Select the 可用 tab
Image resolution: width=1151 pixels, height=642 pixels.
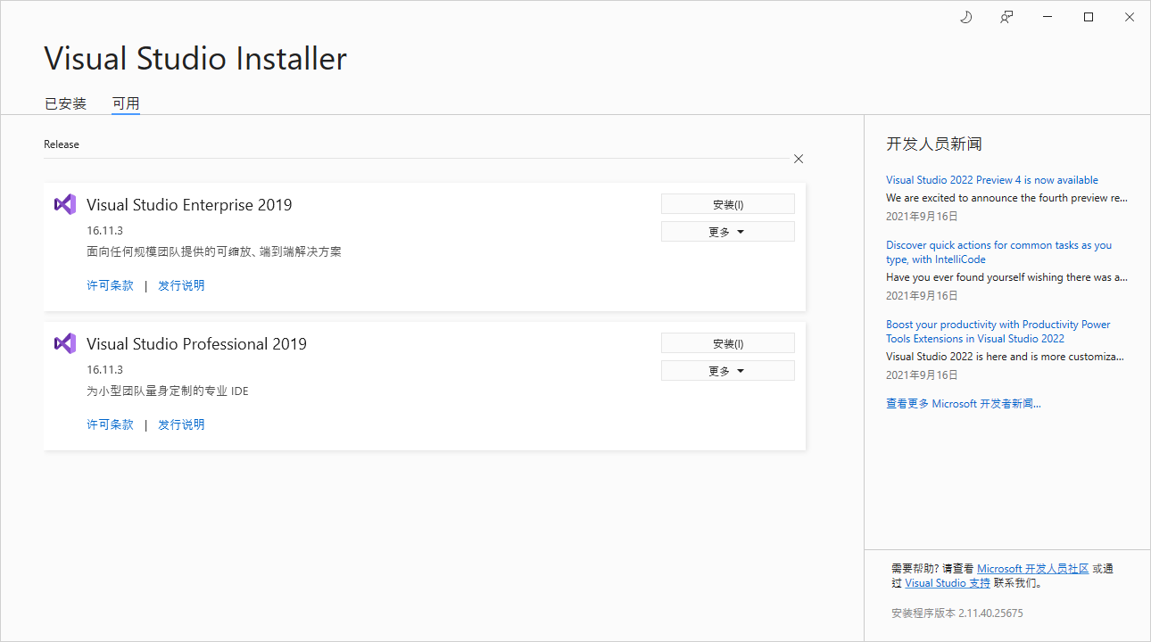pyautogui.click(x=126, y=103)
